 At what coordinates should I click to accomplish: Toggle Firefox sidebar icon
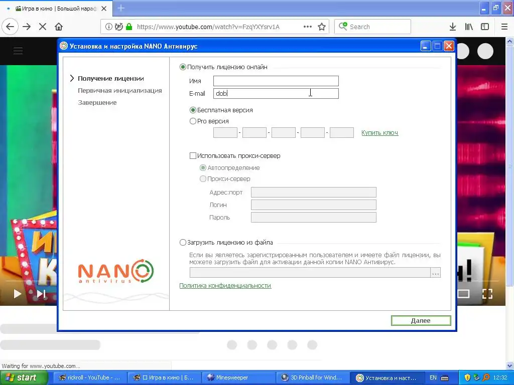(x=485, y=27)
